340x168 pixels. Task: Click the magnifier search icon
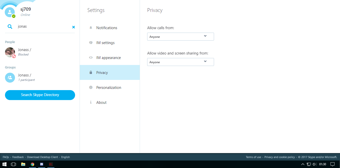coord(10,27)
